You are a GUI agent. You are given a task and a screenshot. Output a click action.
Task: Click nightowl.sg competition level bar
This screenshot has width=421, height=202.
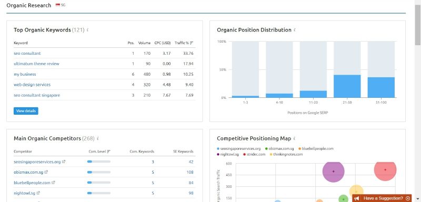(x=99, y=193)
